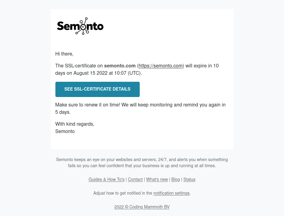Image resolution: width=284 pixels, height=216 pixels.
Task: Open the Status link
Action: click(189, 179)
